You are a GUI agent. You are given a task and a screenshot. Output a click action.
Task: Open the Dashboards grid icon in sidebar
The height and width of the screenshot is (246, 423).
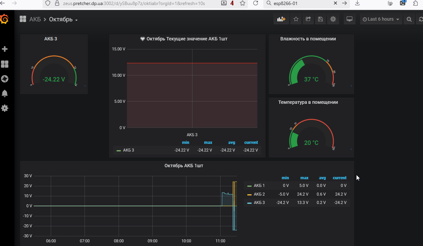[x=5, y=64]
